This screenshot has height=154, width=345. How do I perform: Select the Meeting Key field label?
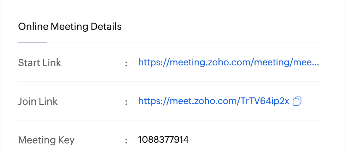pyautogui.click(x=46, y=140)
